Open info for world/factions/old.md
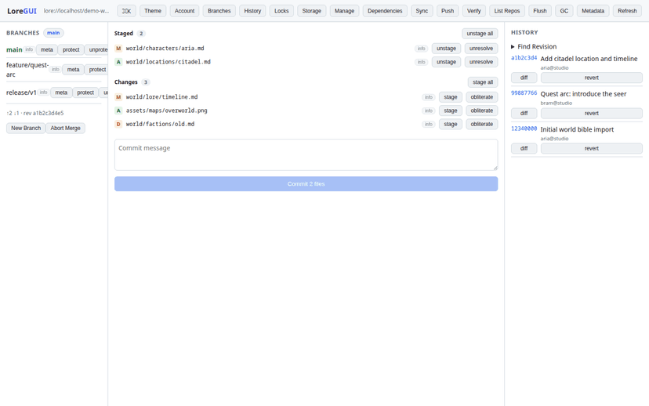 429,124
